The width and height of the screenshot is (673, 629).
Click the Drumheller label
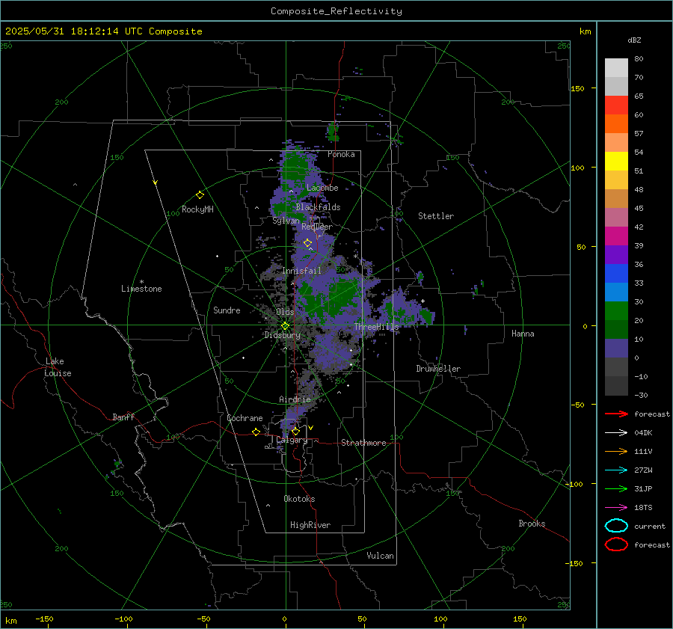pyautogui.click(x=438, y=369)
